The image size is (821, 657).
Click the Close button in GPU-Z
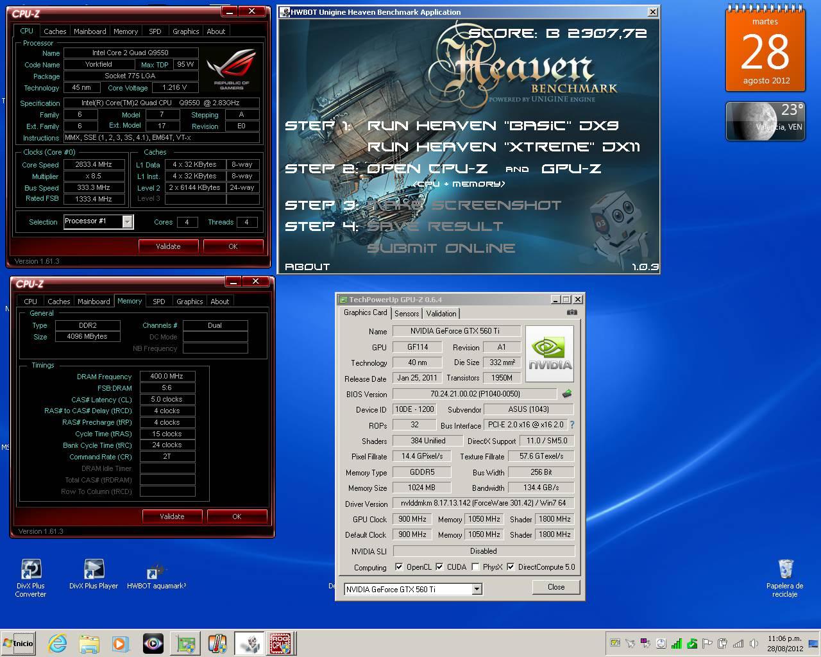(x=556, y=587)
